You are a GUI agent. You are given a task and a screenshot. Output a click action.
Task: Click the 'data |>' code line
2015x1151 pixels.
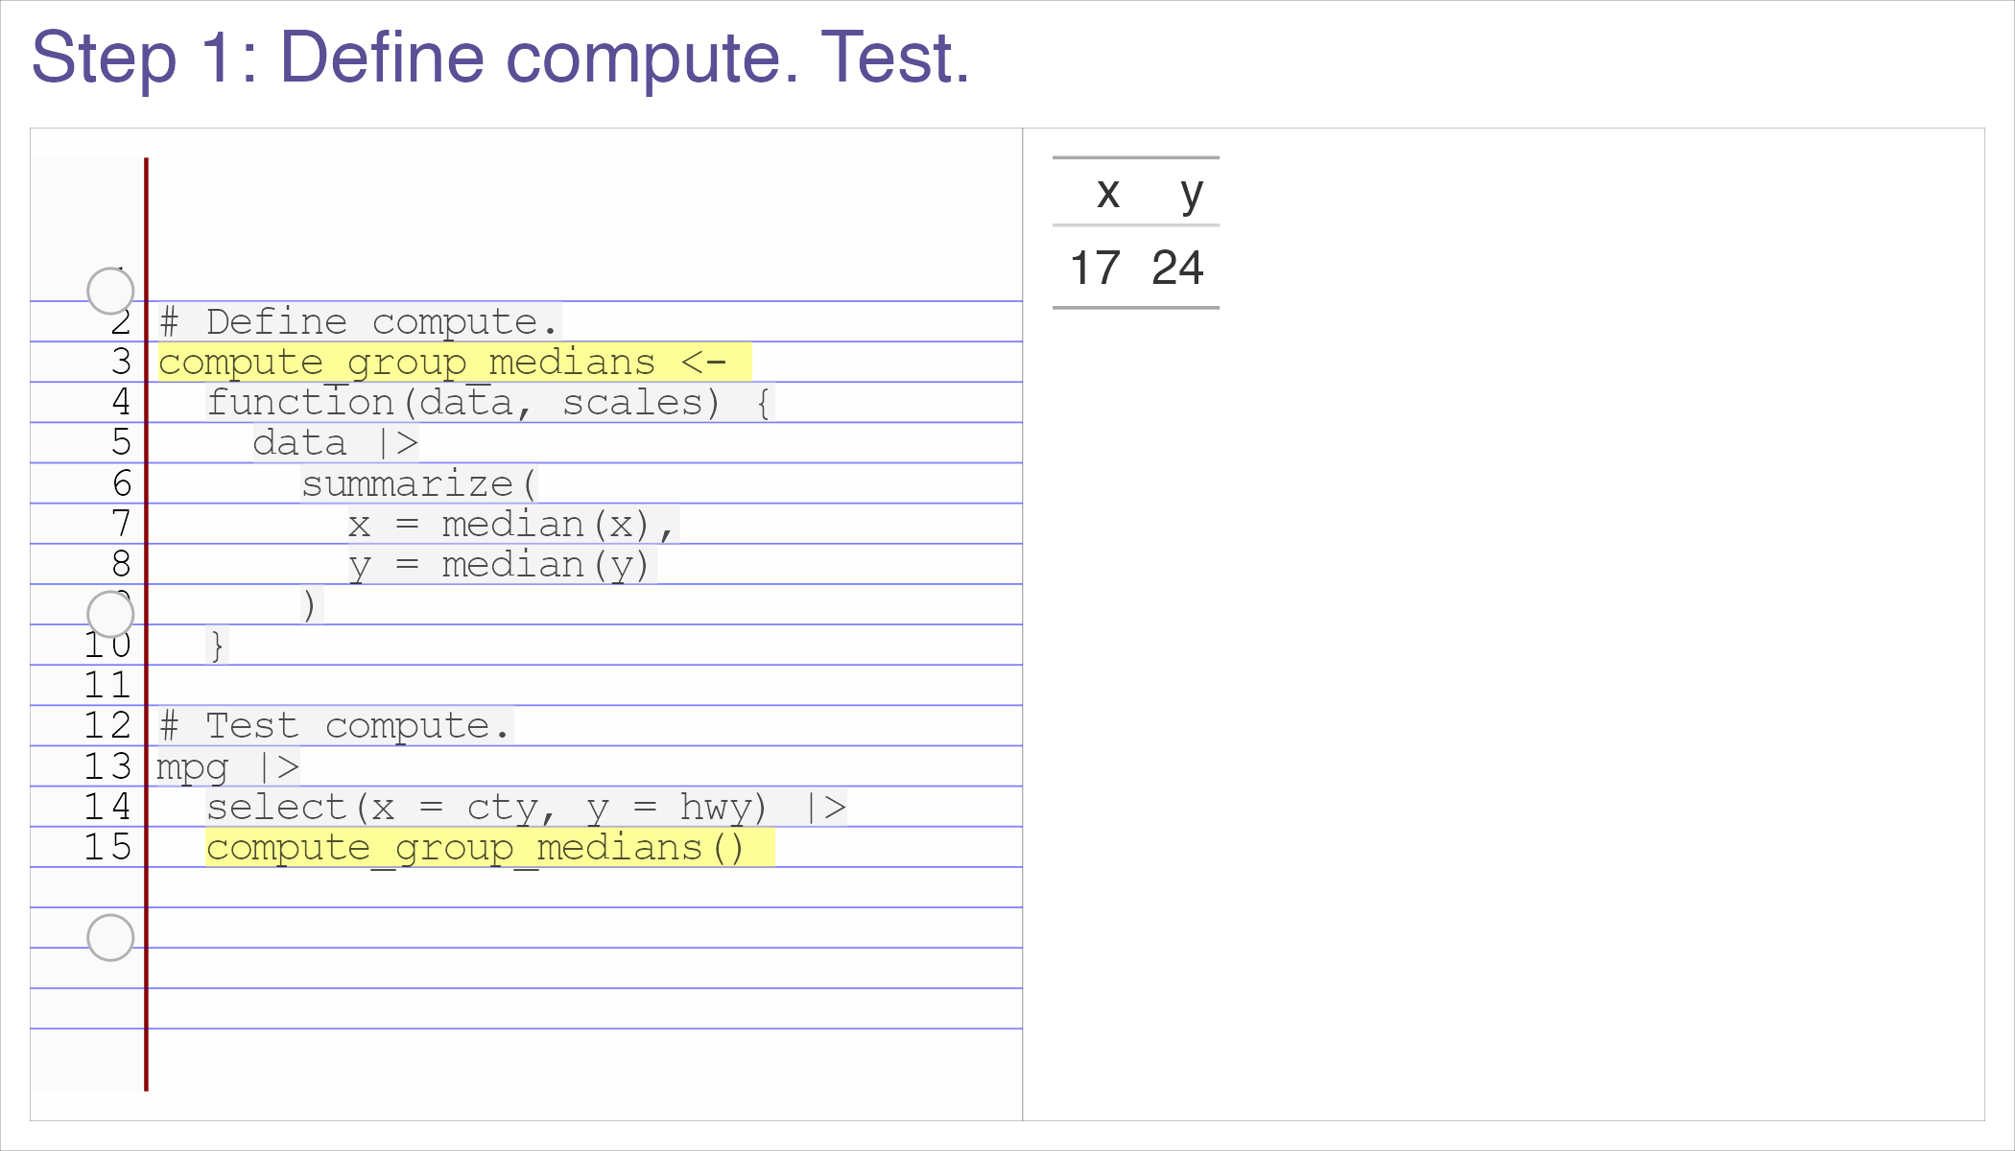point(336,443)
